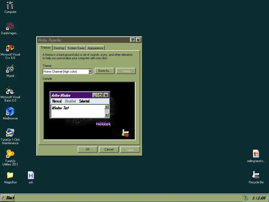269x202 pixels.
Task: Click the Disabled menu item in sample
Action: click(x=70, y=101)
